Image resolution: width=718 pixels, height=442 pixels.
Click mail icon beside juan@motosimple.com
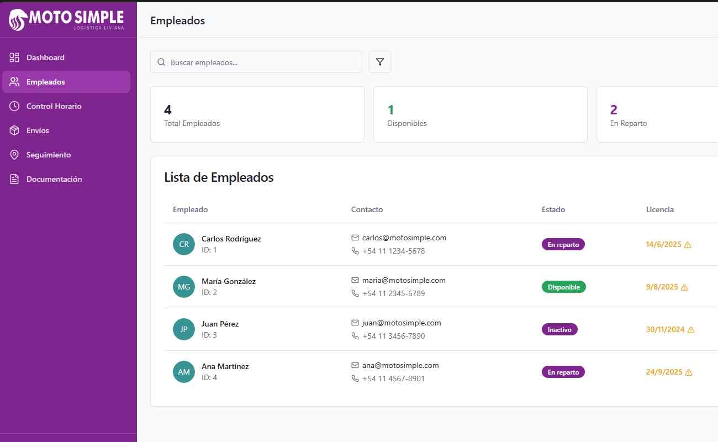click(355, 323)
